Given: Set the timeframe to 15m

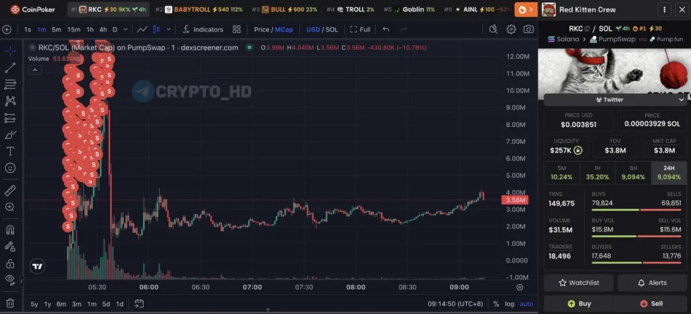Looking at the screenshot, I should click(x=74, y=30).
